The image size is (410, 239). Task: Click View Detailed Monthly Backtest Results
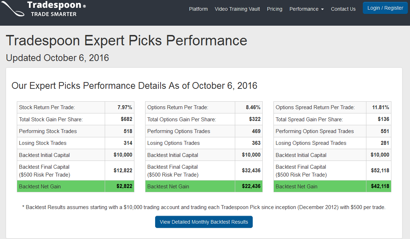tap(204, 222)
